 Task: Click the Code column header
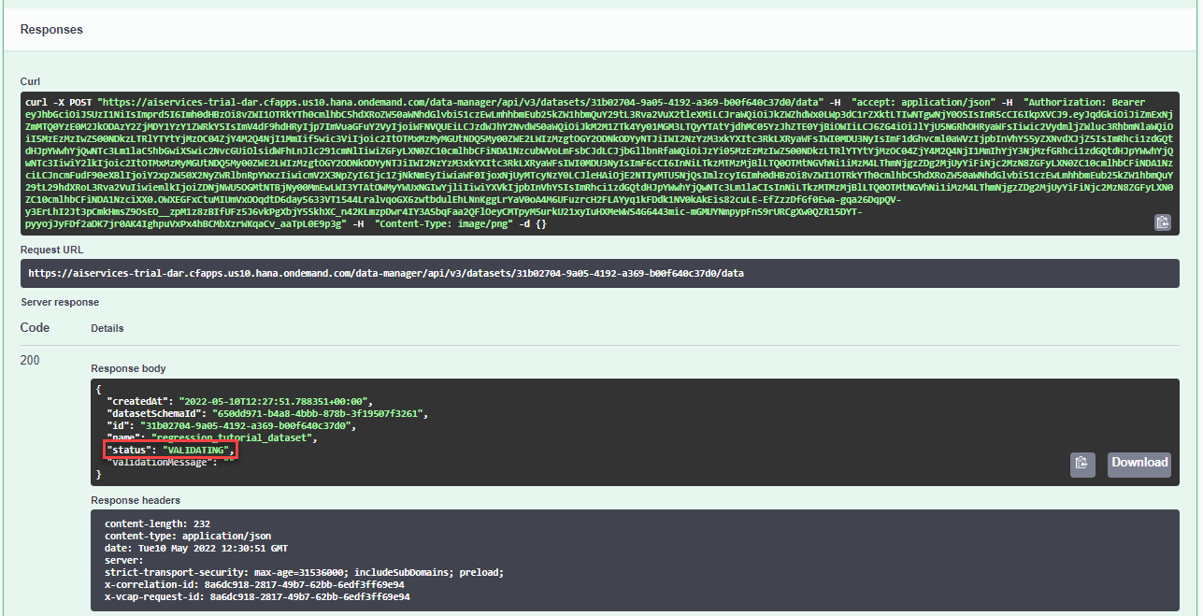pos(35,328)
